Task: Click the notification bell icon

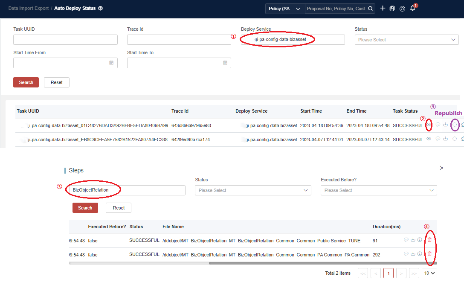Action: click(x=412, y=9)
